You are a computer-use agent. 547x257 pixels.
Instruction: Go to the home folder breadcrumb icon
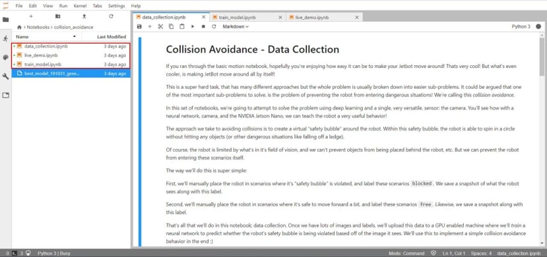(x=19, y=27)
